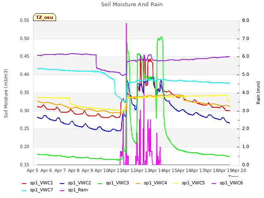
Task: Click the 2.0 rain axis tick value
Action: pyautogui.click(x=245, y=129)
